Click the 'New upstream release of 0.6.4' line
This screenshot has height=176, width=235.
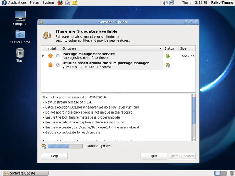point(68,102)
